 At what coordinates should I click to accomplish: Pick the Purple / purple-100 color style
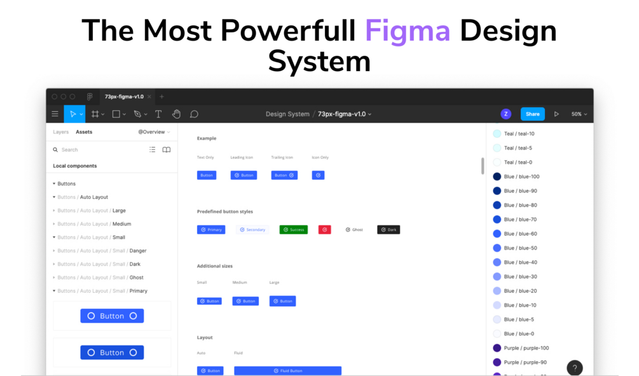pos(521,348)
